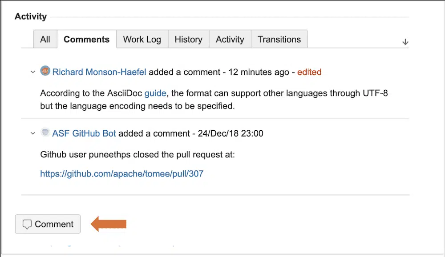Switch to the Activity tab
This screenshot has height=257, width=445.
tap(230, 39)
